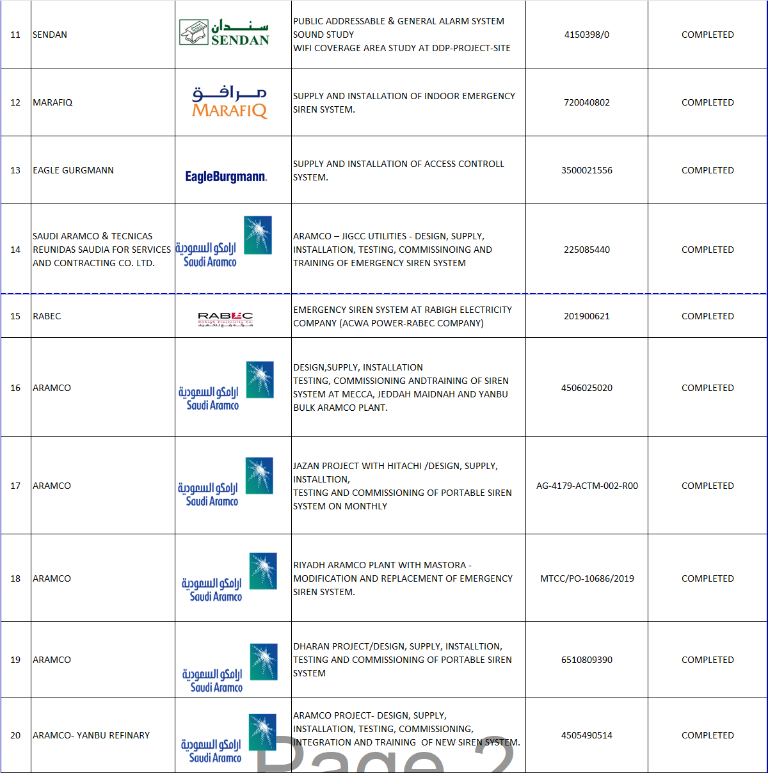
Task: Click the PO number 201900621
Action: click(587, 316)
